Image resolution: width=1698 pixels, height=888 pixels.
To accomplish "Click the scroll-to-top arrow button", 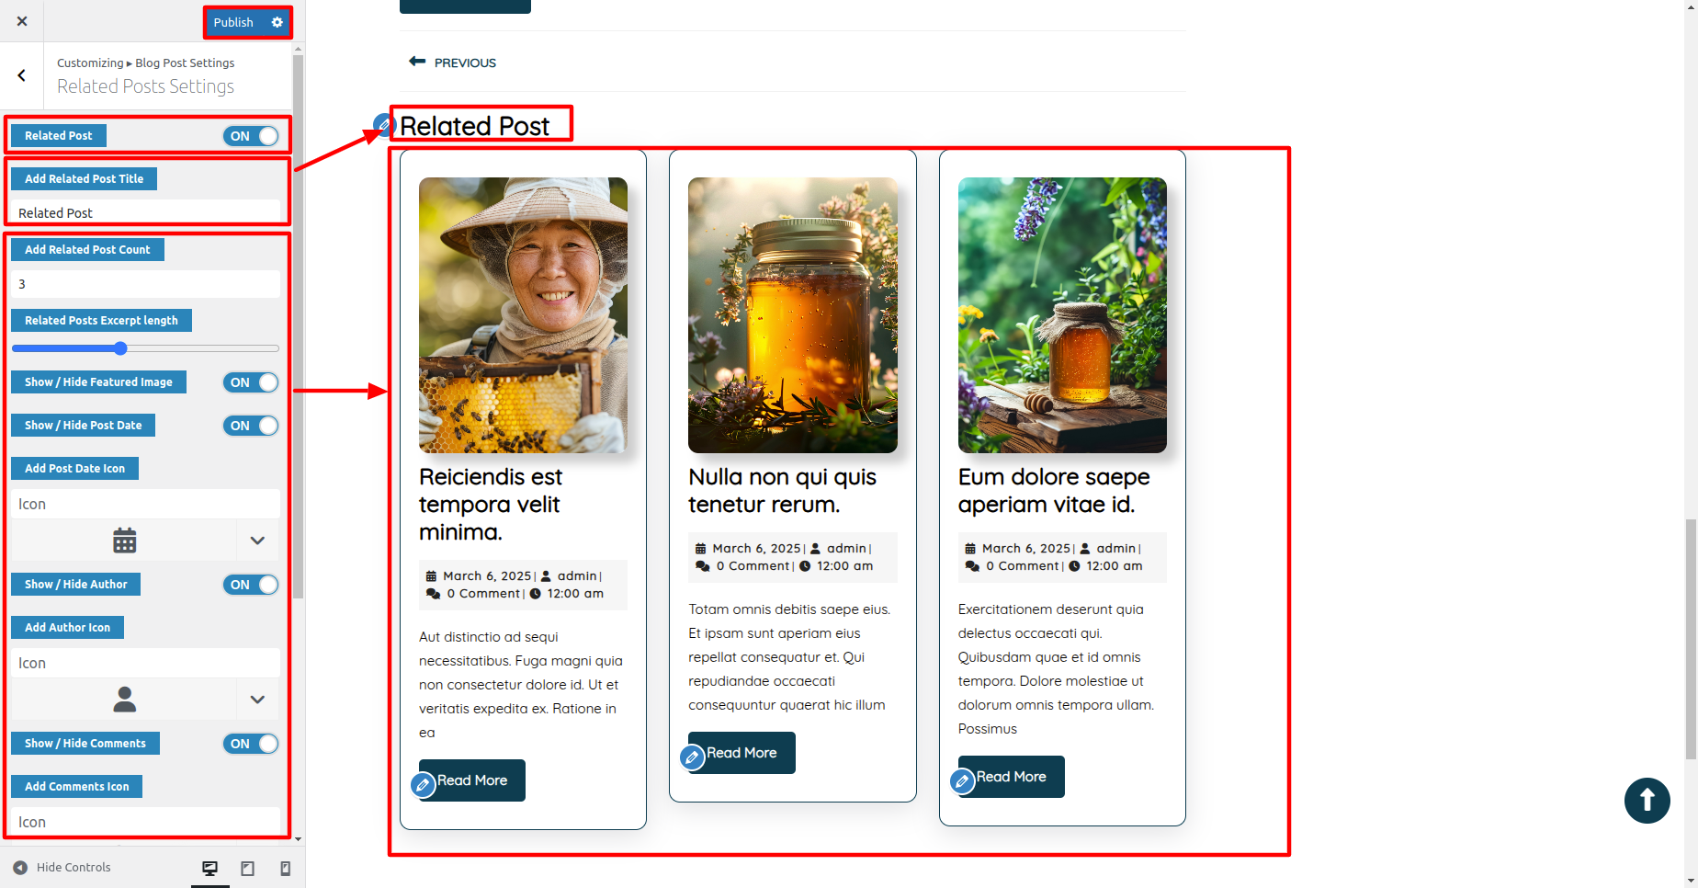I will coord(1647,801).
